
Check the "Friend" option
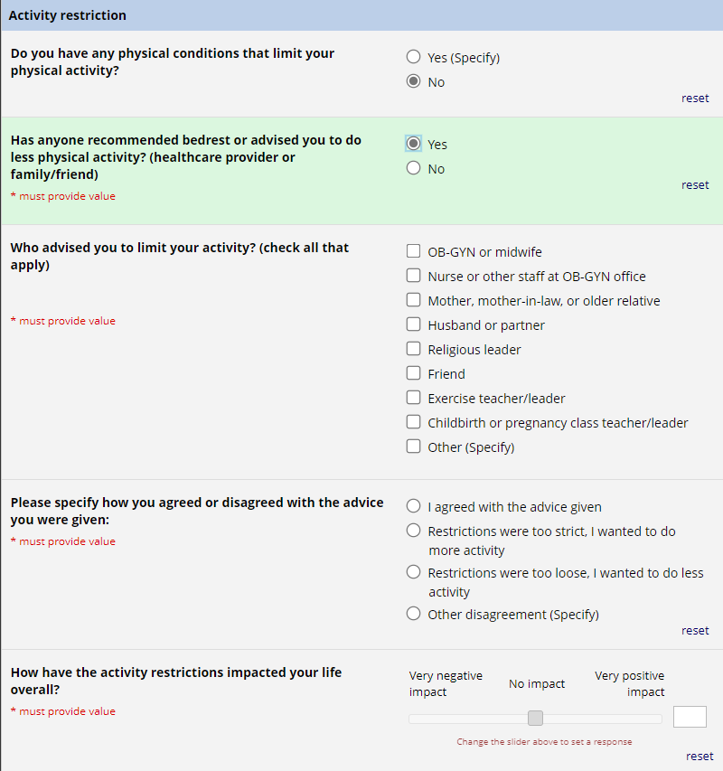pos(413,372)
